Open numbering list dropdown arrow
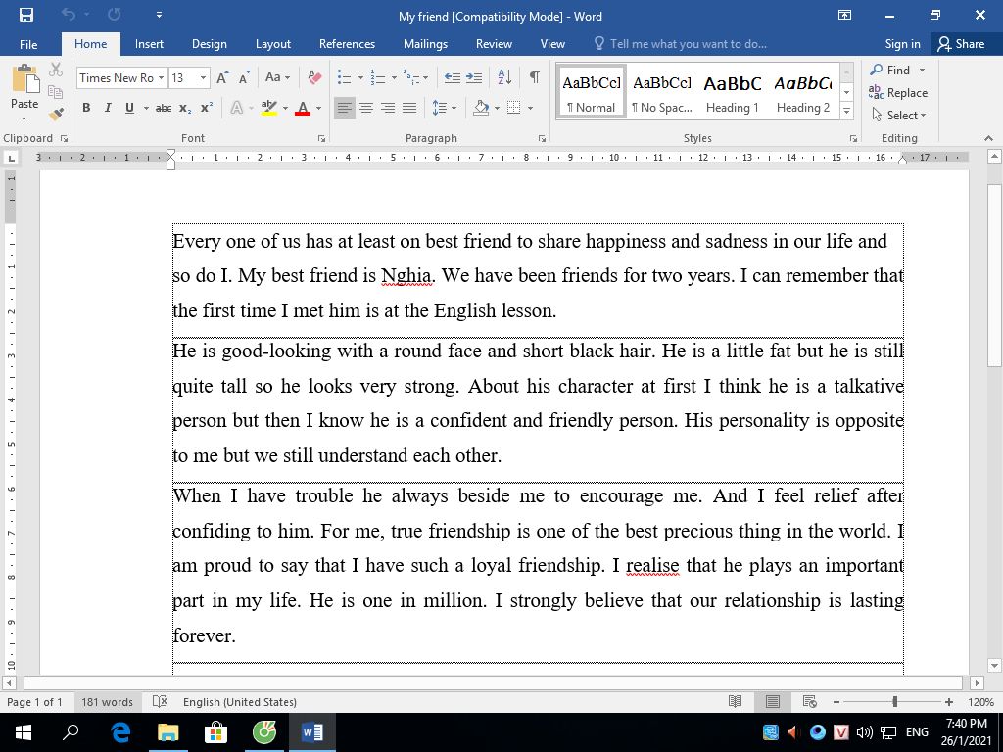 [x=394, y=78]
